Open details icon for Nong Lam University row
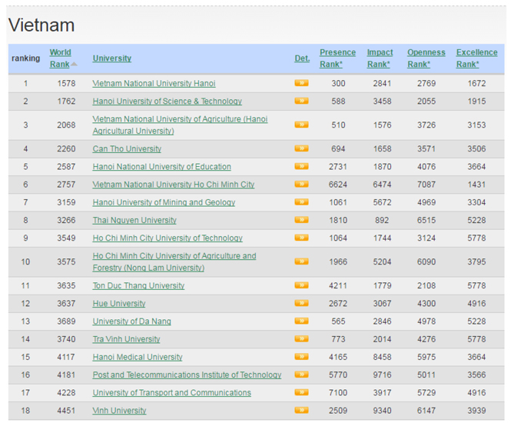This screenshot has height=423, width=514. click(x=301, y=261)
